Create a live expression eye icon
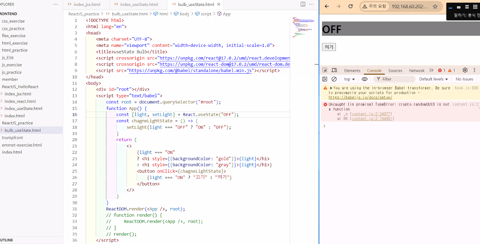Image resolution: width=480 pixels, height=244 pixels. point(365,79)
